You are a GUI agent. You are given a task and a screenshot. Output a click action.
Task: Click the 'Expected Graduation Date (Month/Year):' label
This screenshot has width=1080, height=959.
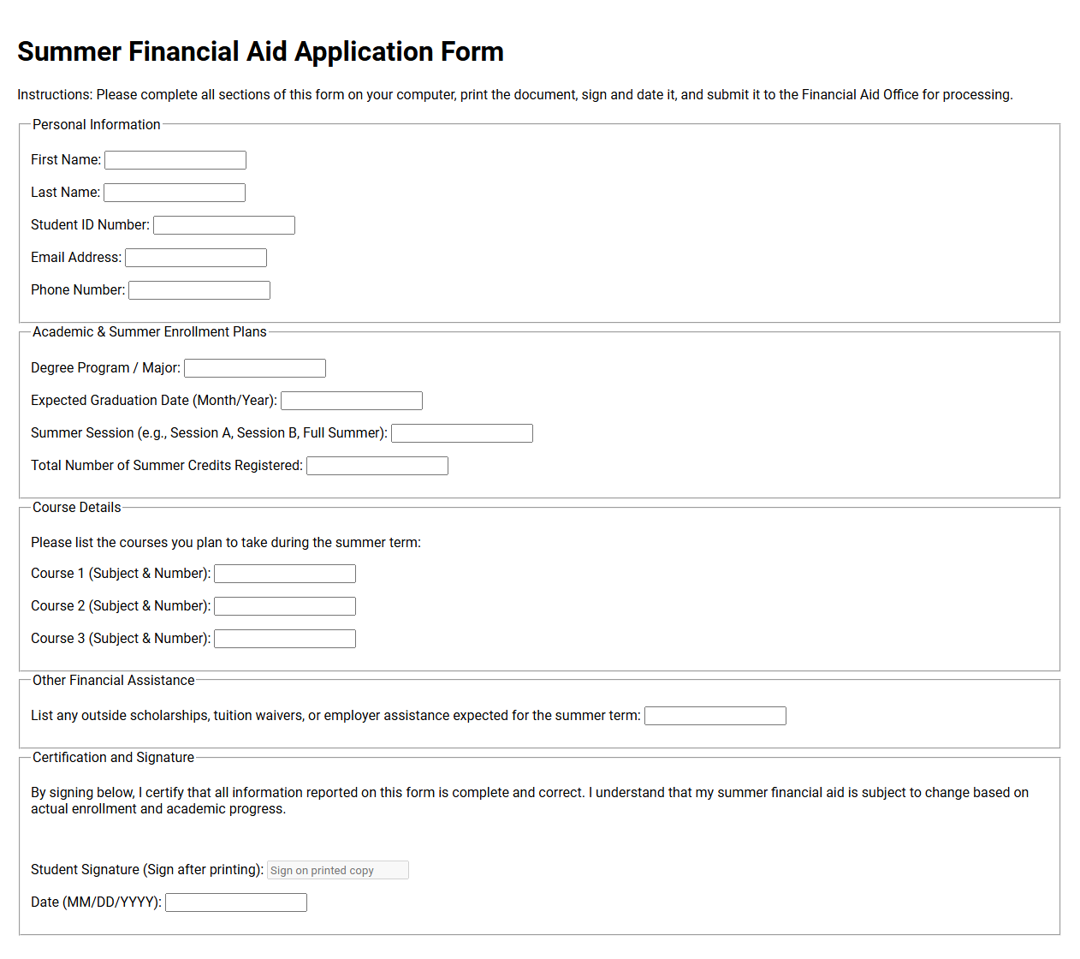(154, 401)
